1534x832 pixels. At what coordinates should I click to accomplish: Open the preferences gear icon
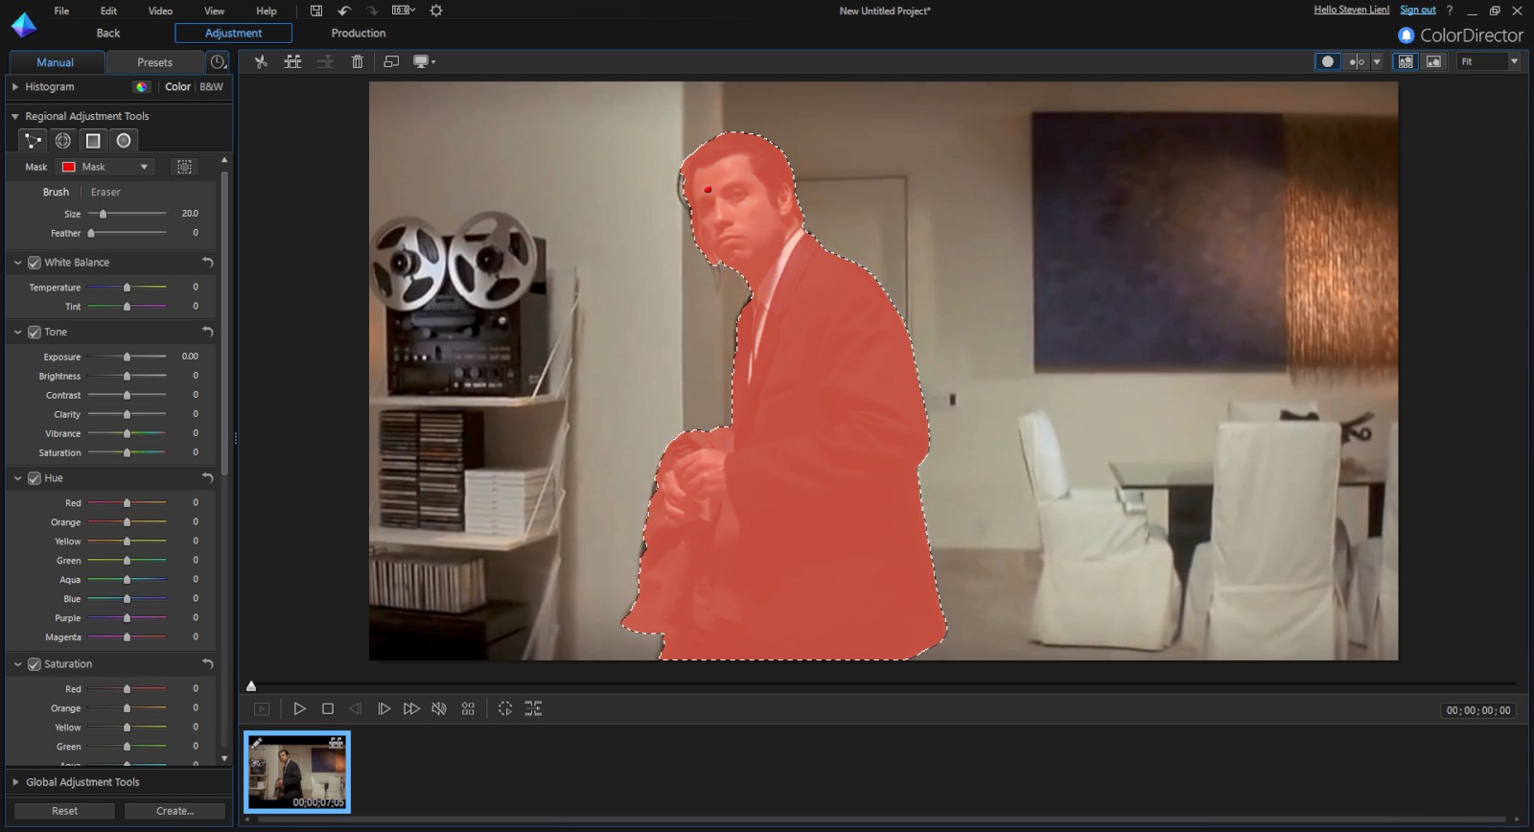coord(436,11)
